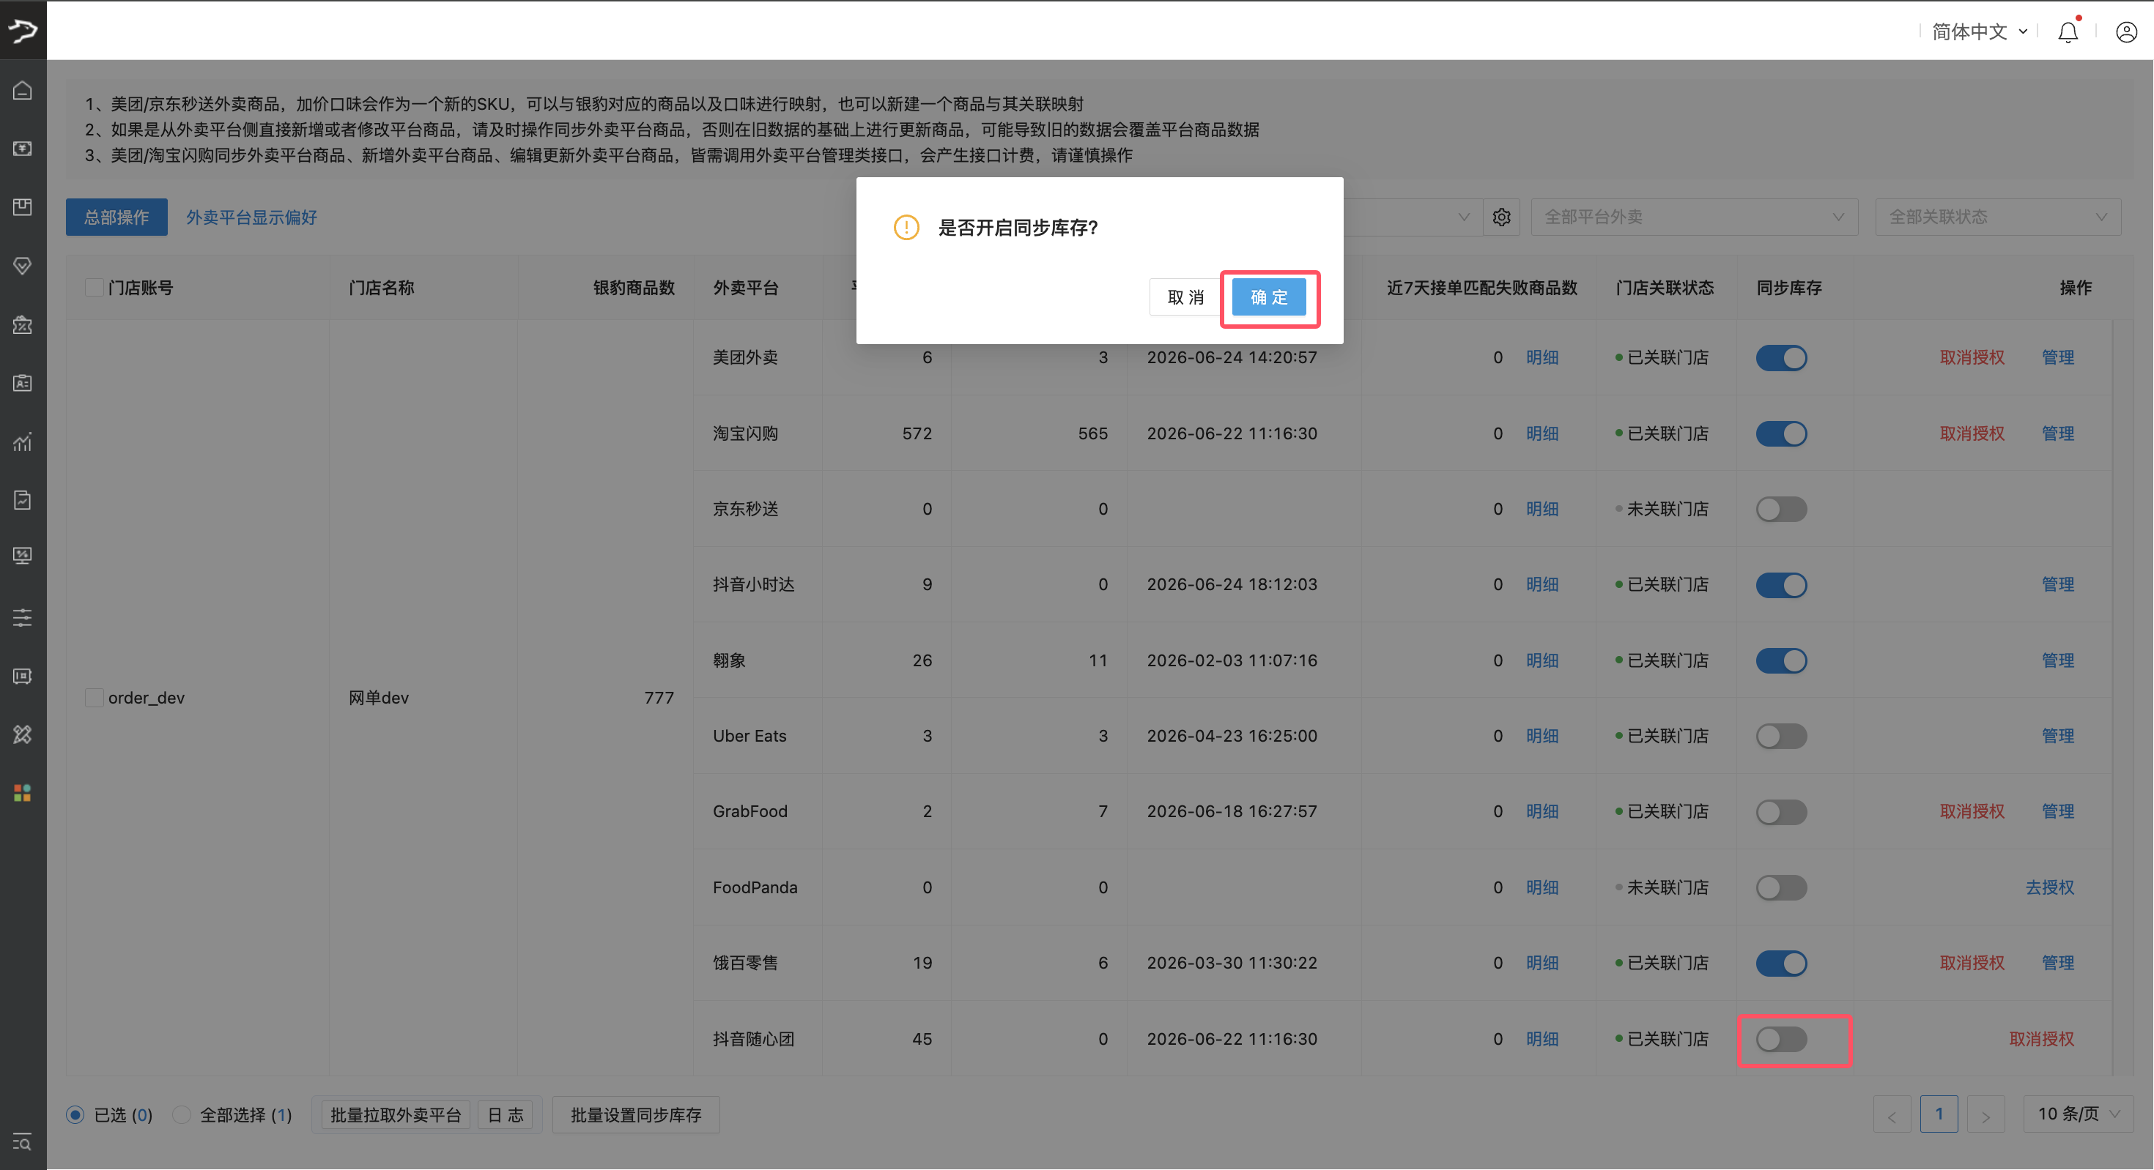
Task: Click the 日志 button
Action: tap(505, 1115)
